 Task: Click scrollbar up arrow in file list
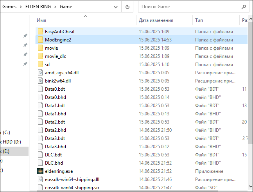pos(250,19)
